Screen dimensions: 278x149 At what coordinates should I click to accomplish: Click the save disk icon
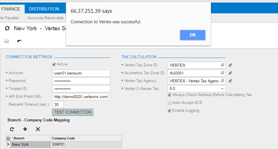7,41
